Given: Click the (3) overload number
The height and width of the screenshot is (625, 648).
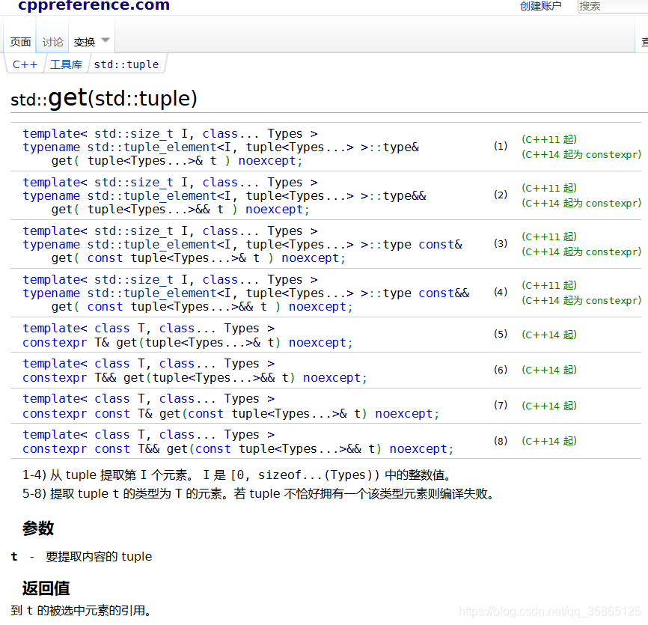Looking at the screenshot, I should (x=501, y=243).
